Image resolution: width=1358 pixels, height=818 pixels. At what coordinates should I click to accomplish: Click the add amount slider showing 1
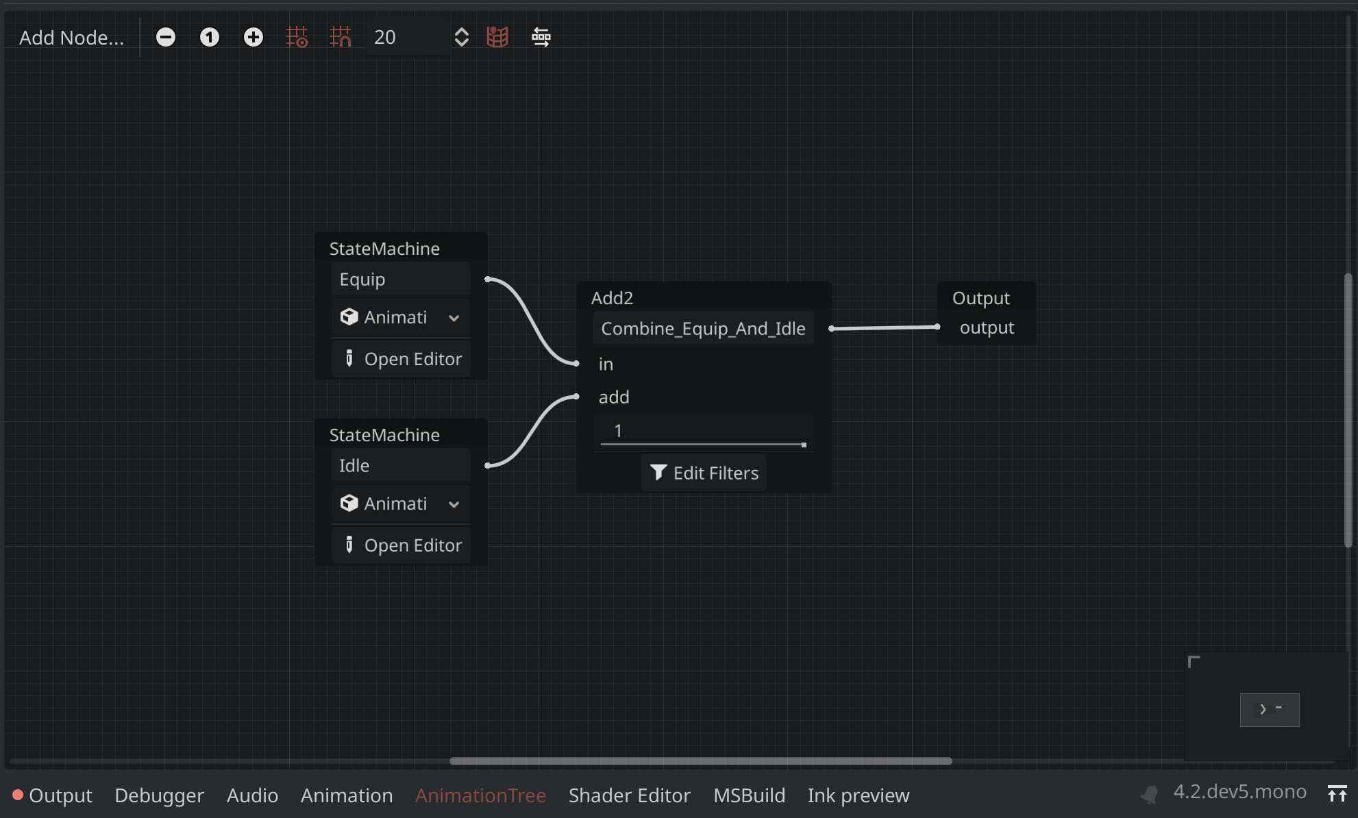coord(703,431)
